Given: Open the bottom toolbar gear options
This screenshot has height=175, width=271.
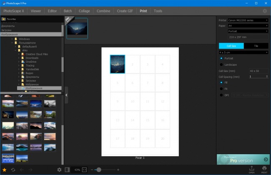Looking at the screenshot, I should [x=59, y=170].
